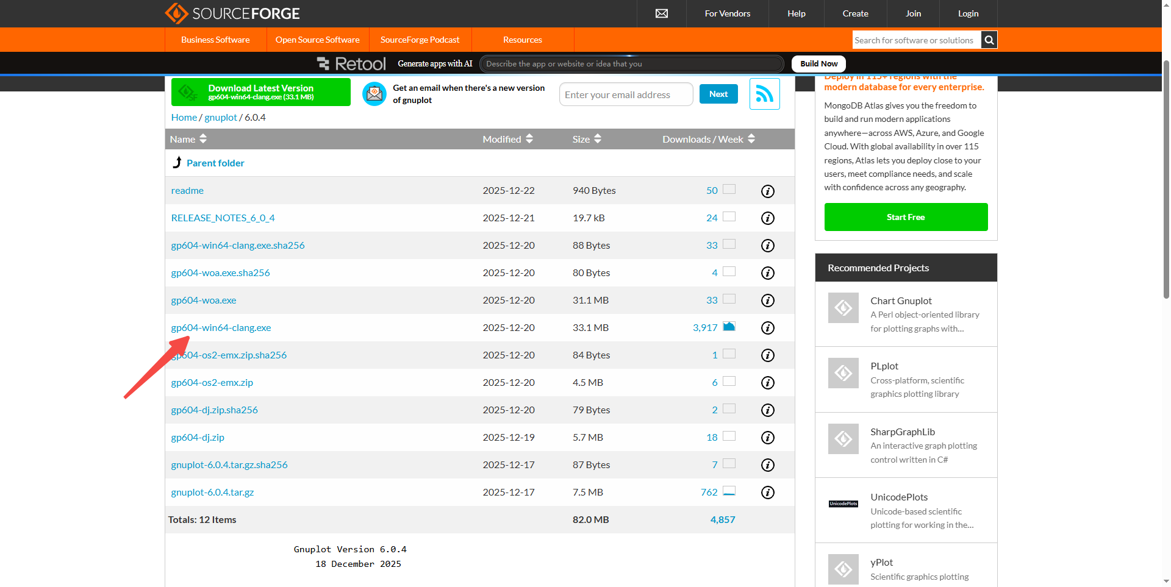1171x587 pixels.
Task: Open the Resources menu
Action: pyautogui.click(x=522, y=40)
